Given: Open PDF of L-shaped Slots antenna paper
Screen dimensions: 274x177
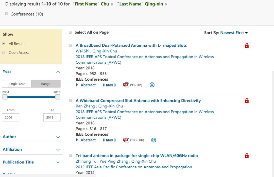Looking at the screenshot, I should coord(126,85).
